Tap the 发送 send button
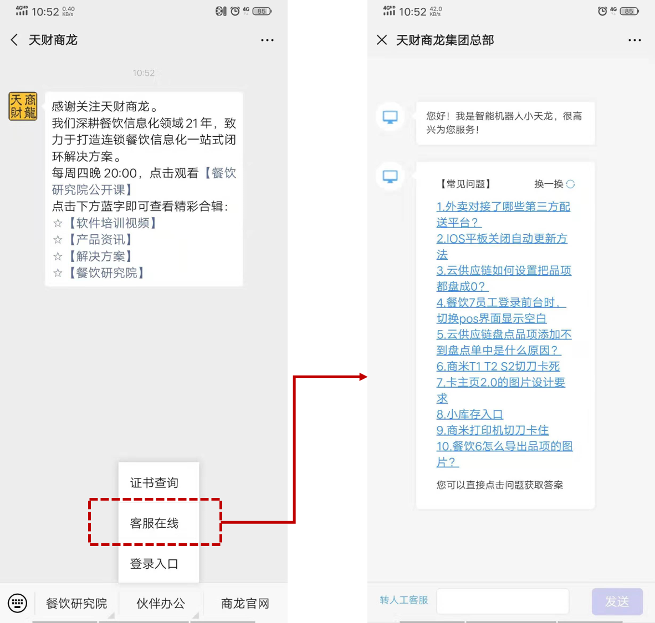Screen dimensions: 655x623 [x=617, y=601]
